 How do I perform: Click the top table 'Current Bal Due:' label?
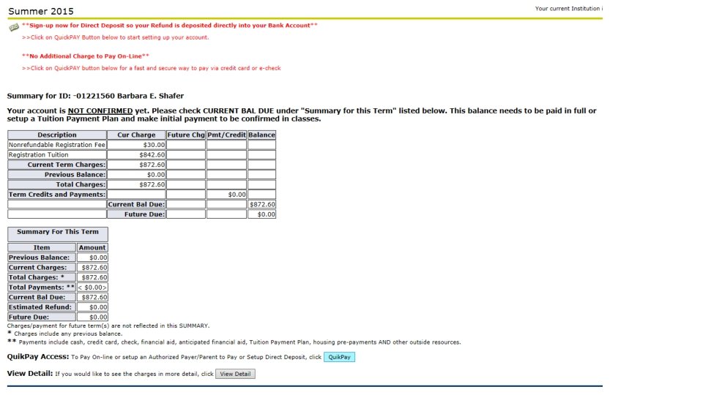click(x=136, y=204)
